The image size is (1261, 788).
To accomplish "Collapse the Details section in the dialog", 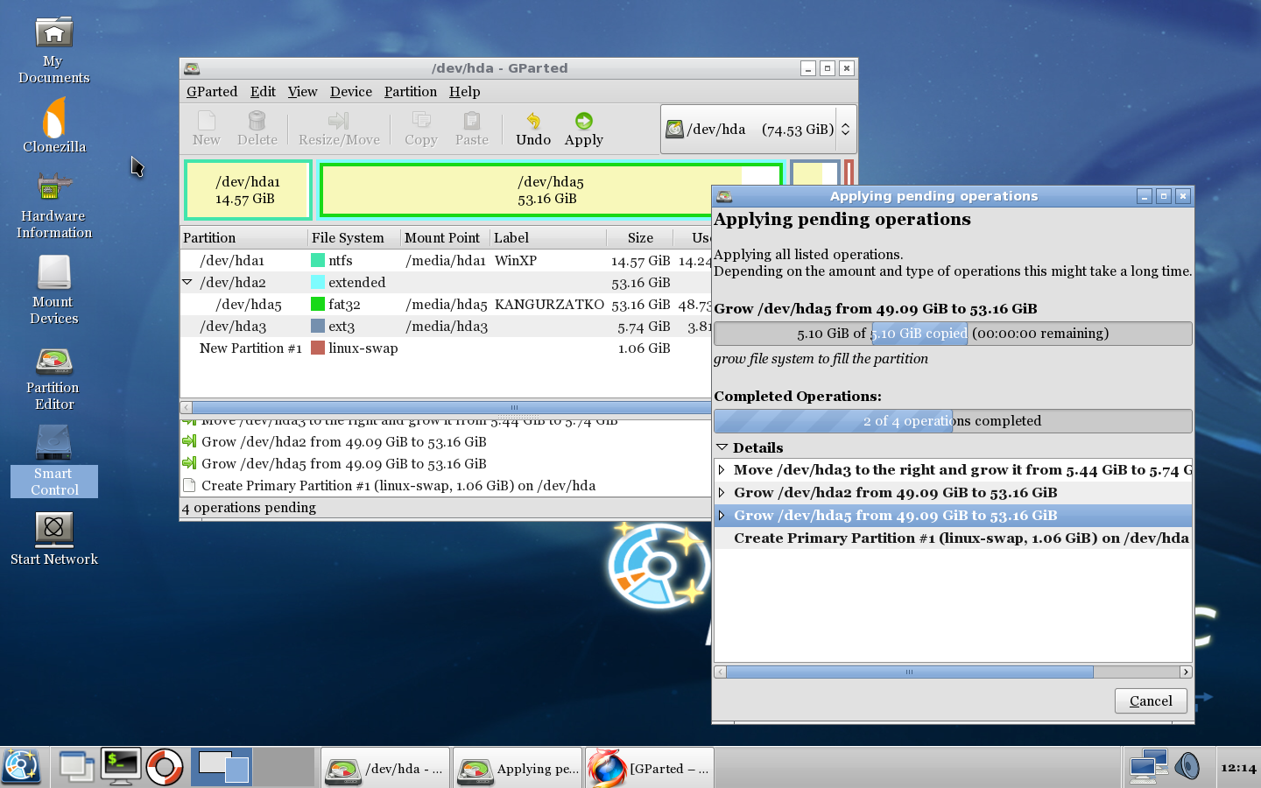I will pos(723,447).
